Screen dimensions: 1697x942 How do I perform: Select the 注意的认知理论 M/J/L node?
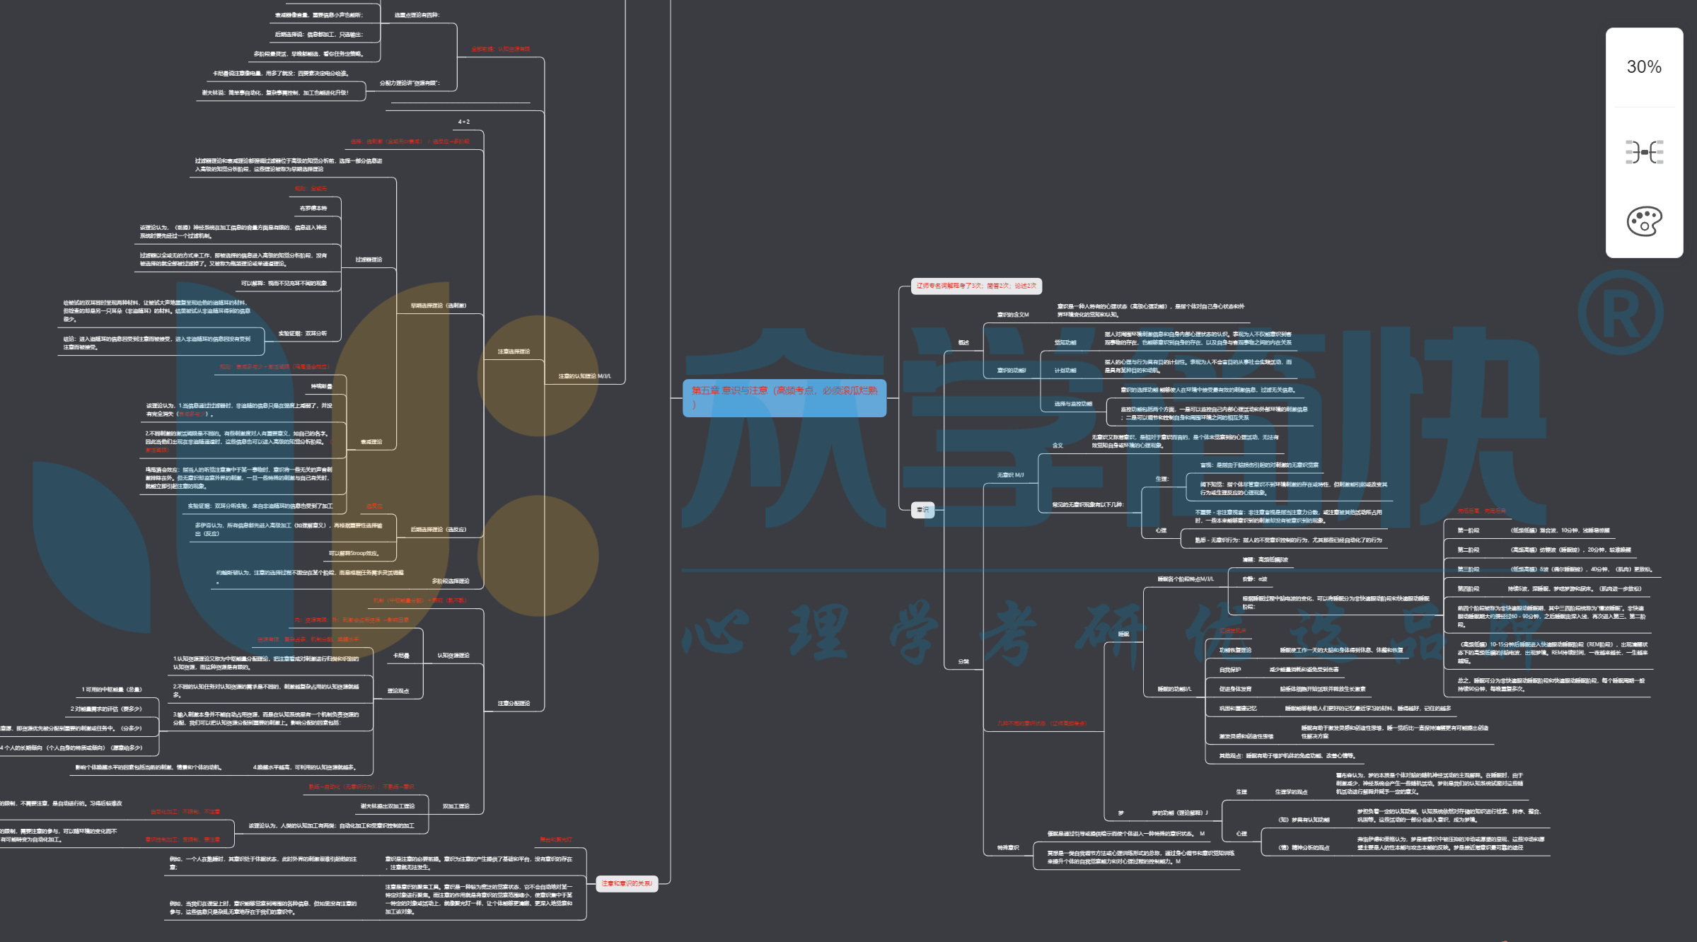tap(584, 376)
